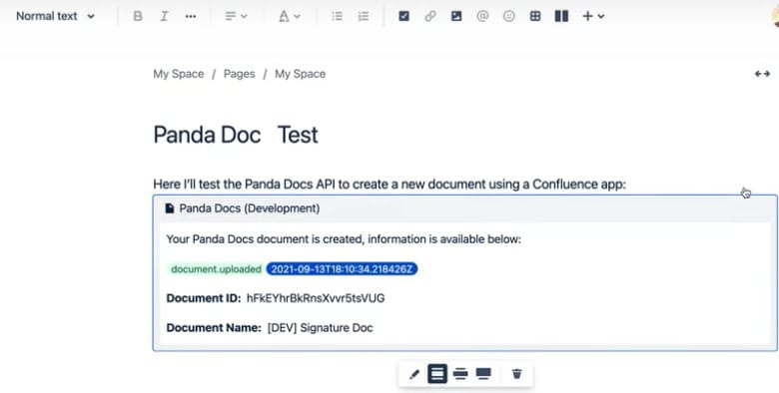This screenshot has width=779, height=393.
Task: Open the text color dropdown
Action: (x=289, y=16)
